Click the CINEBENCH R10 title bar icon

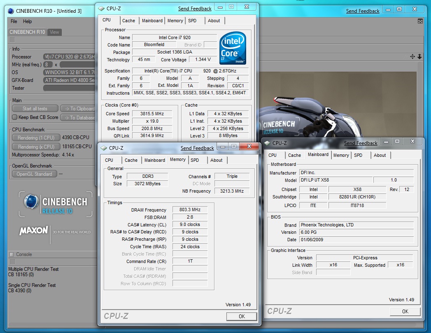coord(11,11)
